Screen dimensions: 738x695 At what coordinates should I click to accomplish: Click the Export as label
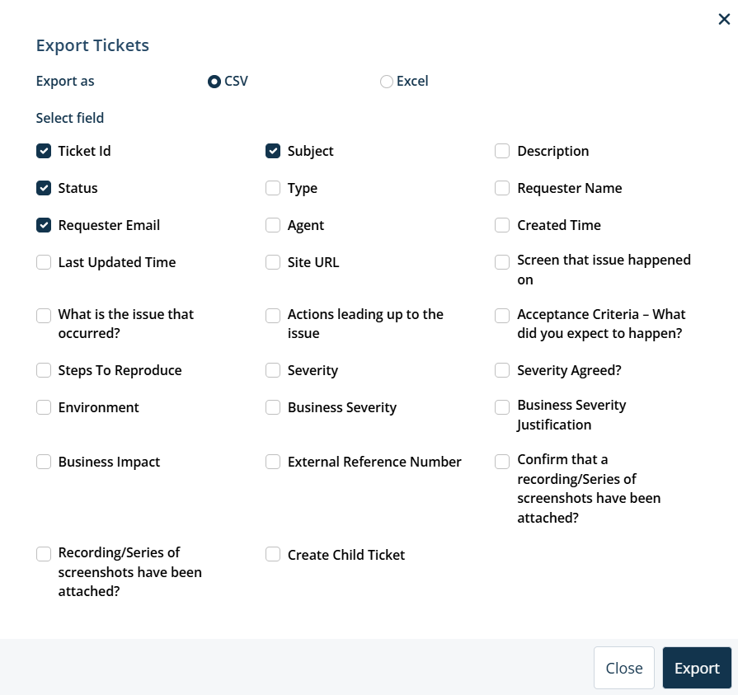pos(65,81)
